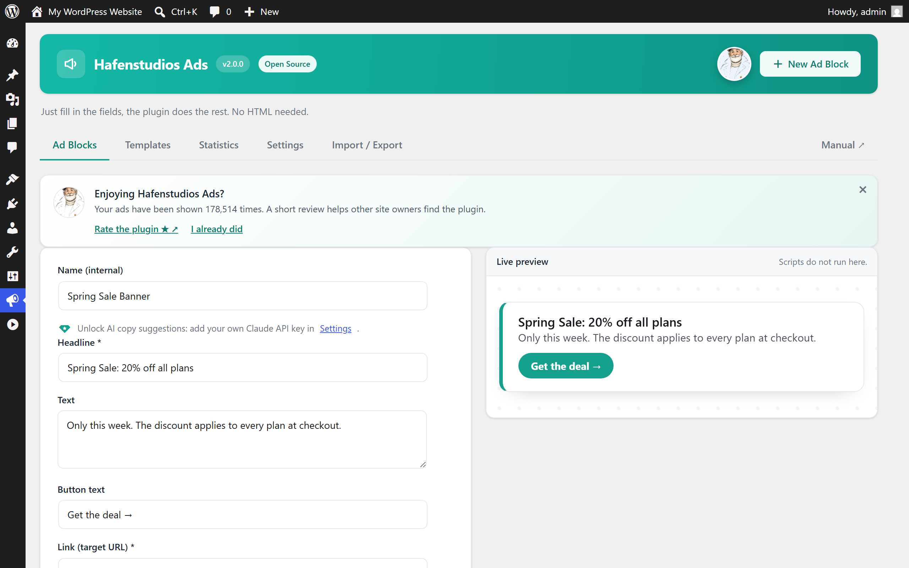Open the Dashboard sidebar icon
The image size is (909, 568).
click(x=12, y=43)
